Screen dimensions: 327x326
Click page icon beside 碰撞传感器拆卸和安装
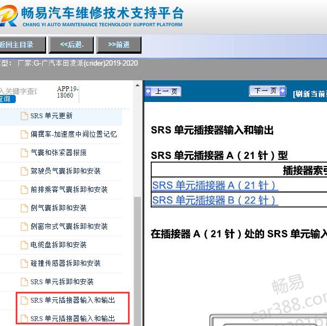pos(24,264)
